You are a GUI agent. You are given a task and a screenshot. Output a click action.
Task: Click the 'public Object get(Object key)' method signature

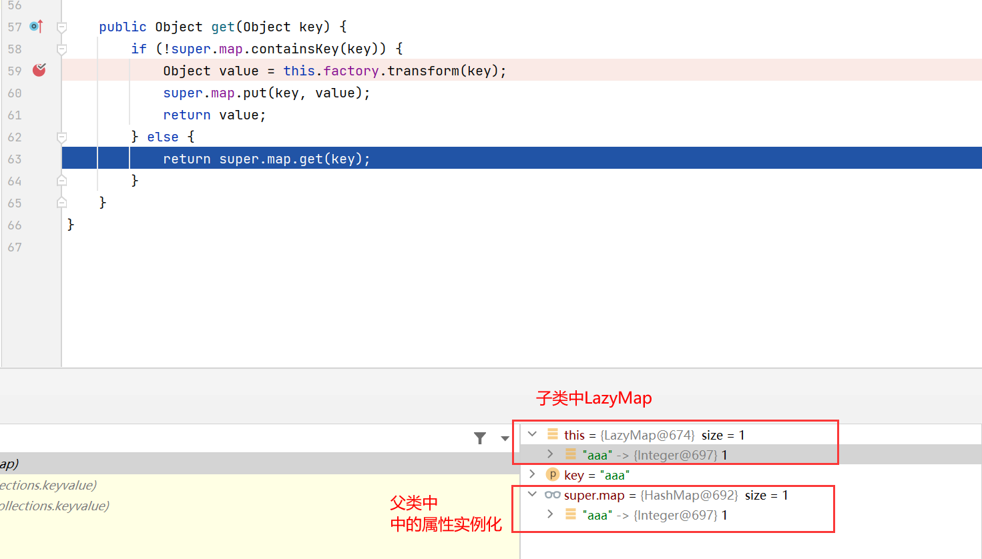coord(223,27)
